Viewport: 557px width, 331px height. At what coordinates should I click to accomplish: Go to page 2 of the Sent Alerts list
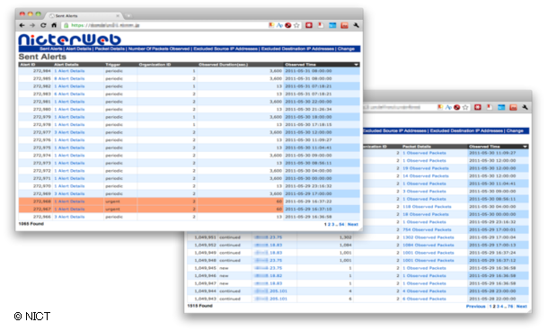tap(329, 224)
